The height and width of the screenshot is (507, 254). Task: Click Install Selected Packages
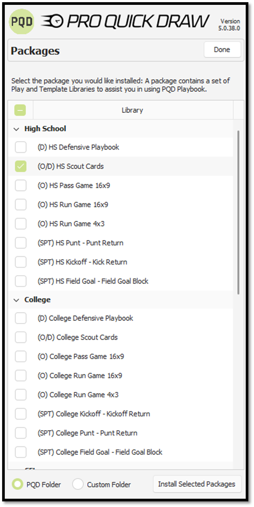[x=197, y=484]
